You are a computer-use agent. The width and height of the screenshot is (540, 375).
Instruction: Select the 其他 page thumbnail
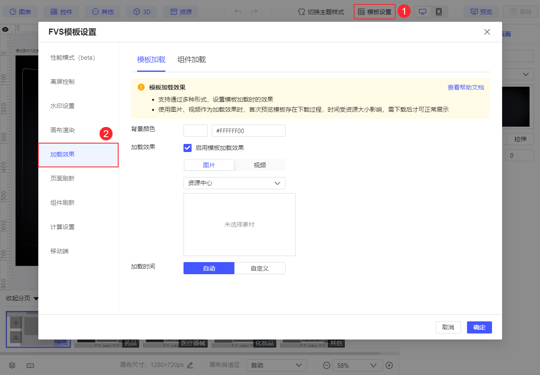click(x=313, y=343)
